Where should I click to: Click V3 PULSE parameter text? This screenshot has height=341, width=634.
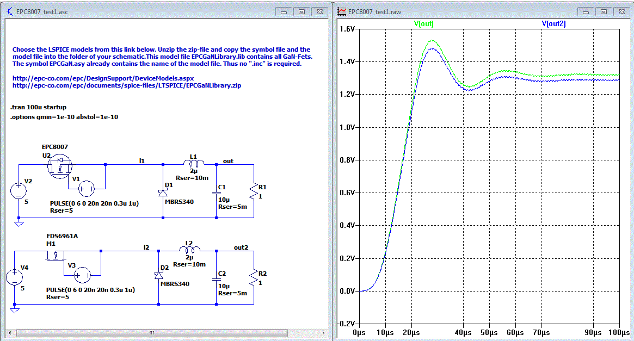click(90, 290)
